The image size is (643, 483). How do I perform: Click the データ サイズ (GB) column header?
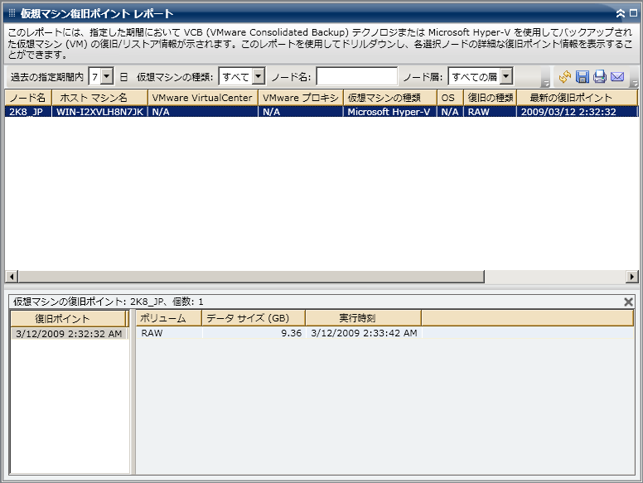pyautogui.click(x=254, y=318)
